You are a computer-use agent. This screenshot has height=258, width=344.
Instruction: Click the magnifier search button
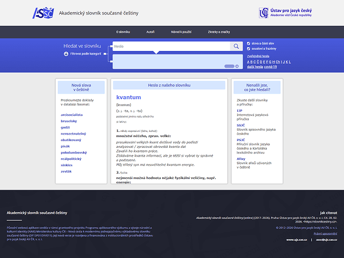pyautogui.click(x=236, y=46)
